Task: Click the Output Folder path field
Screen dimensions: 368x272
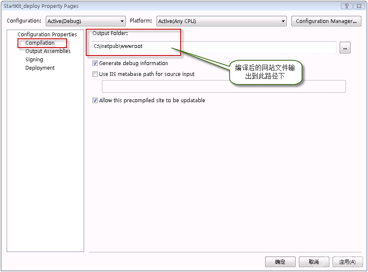Action: click(x=214, y=48)
